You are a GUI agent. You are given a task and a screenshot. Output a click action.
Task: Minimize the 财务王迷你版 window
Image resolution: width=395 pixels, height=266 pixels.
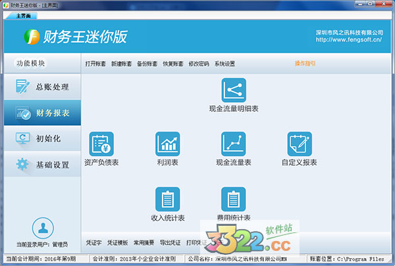[x=361, y=3]
